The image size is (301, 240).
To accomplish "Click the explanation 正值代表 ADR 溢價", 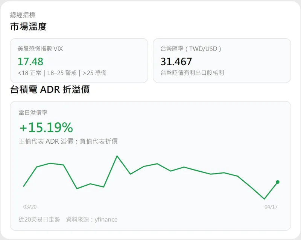I will (x=46, y=141).
